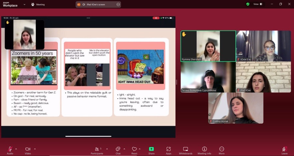
Task: Click the green Share button
Action: (x=151, y=150)
